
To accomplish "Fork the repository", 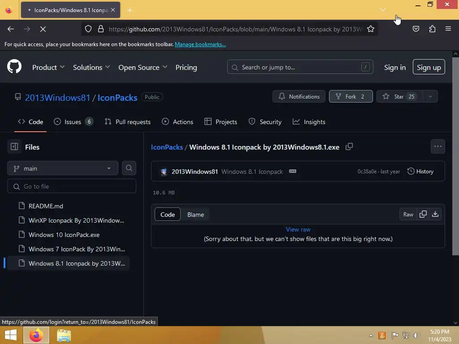I will [351, 97].
